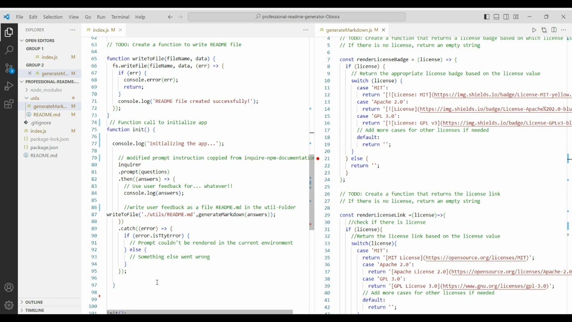Open the Manage gear icon

[x=9, y=305]
